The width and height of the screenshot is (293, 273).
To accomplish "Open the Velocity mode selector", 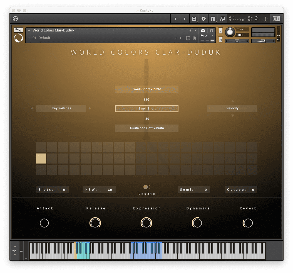I will (232, 108).
